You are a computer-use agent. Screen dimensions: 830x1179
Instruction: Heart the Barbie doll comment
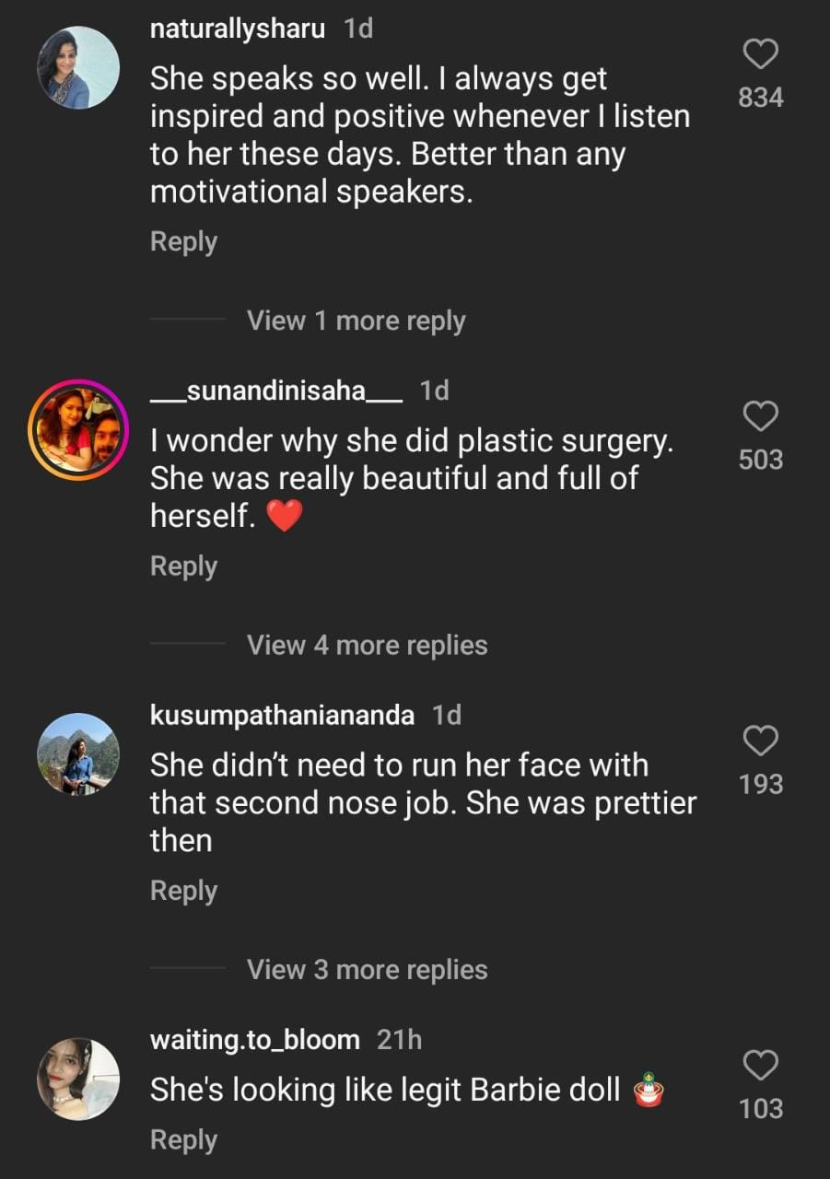760,1066
